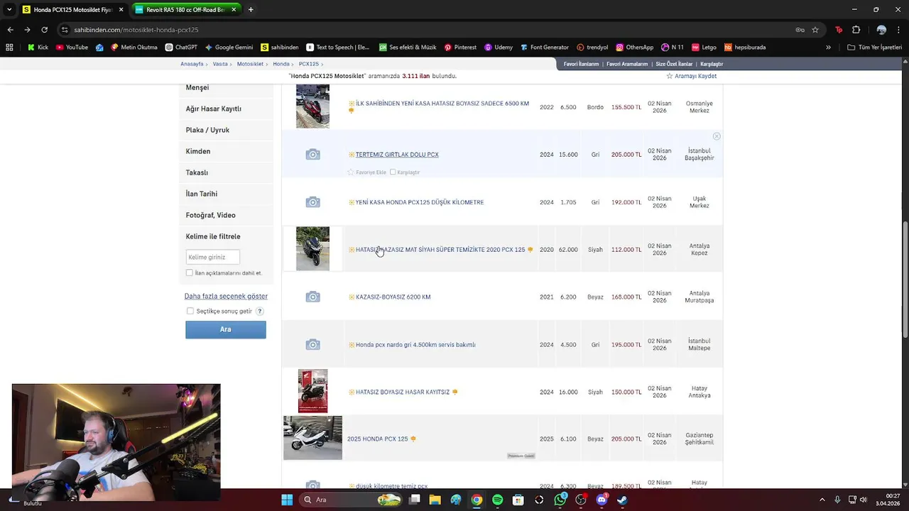
Task: Switch to the Revolt RA5 180 cc tab
Action: click(185, 9)
